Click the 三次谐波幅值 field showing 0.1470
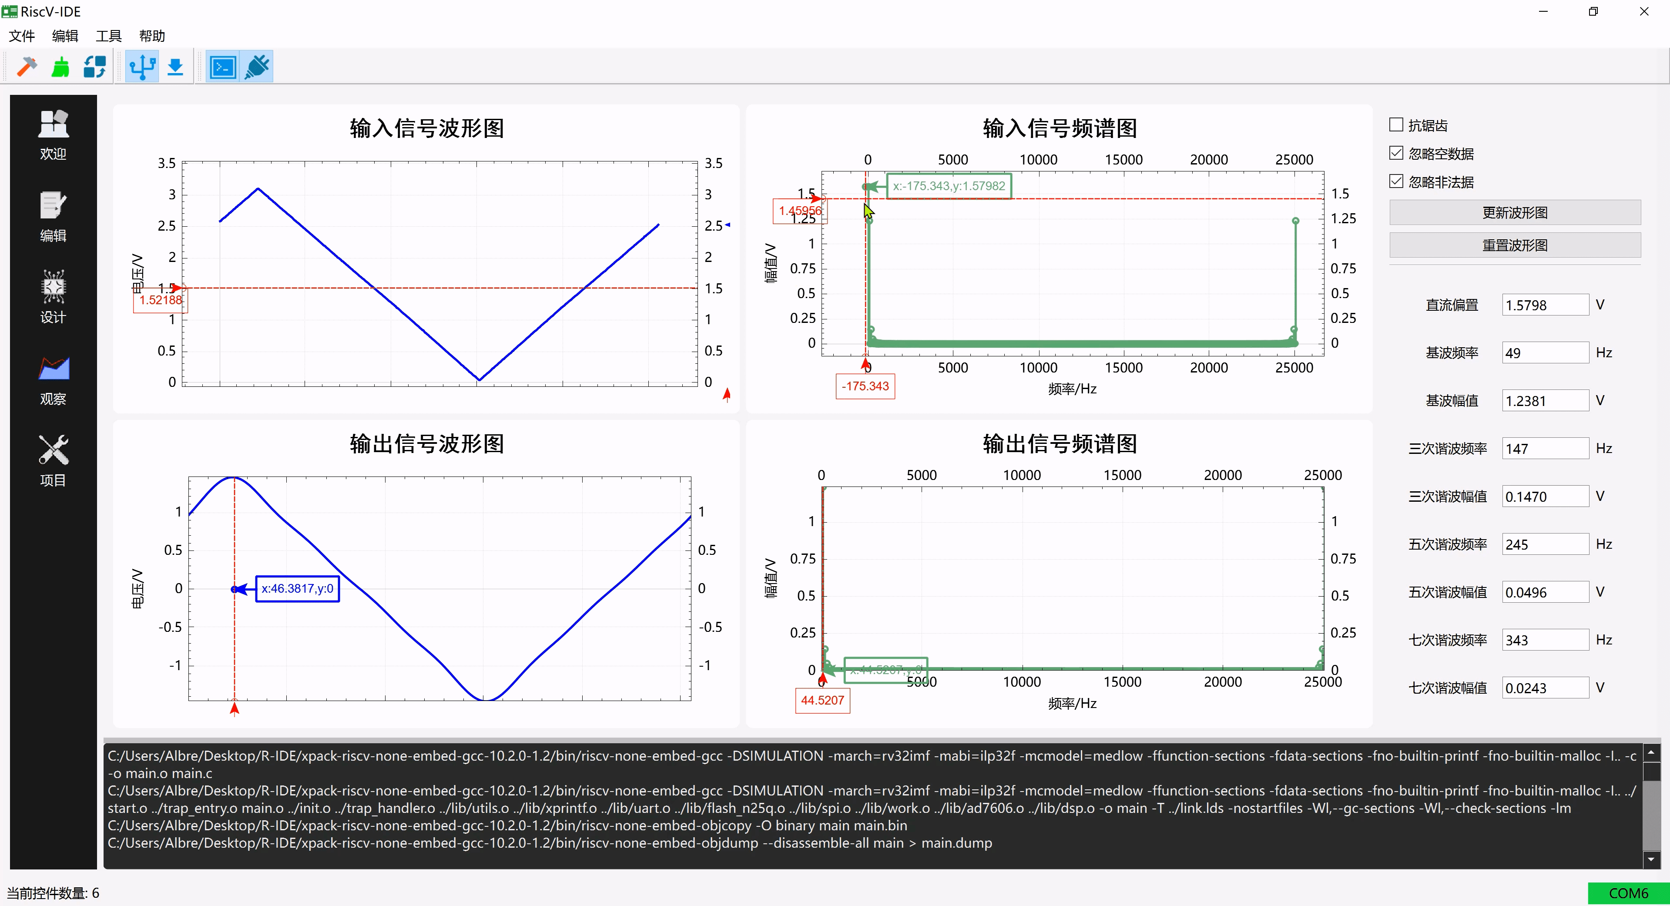Viewport: 1670px width, 906px height. click(1545, 496)
